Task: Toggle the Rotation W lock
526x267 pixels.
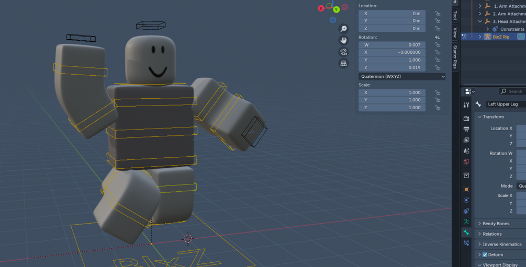Action: click(438, 45)
